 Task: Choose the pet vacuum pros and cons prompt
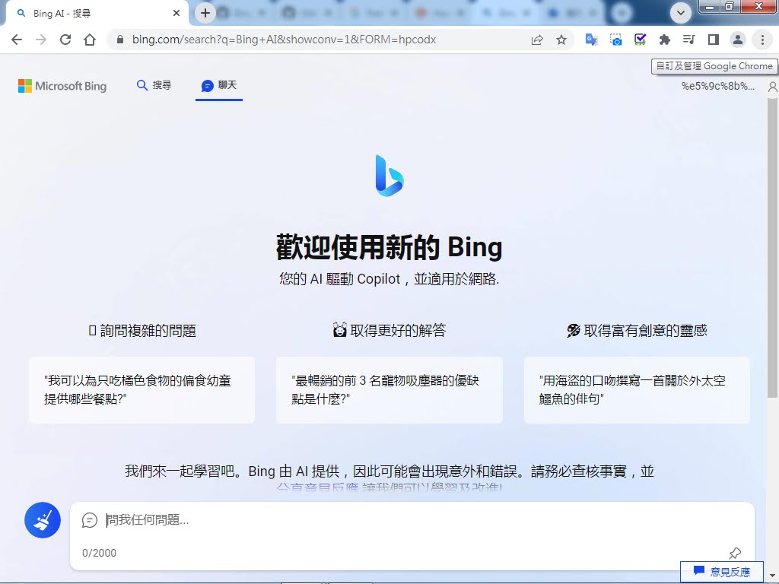pos(389,390)
